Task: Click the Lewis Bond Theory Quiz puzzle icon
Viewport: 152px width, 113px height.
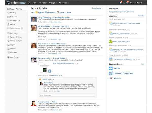Action: (x=111, y=41)
